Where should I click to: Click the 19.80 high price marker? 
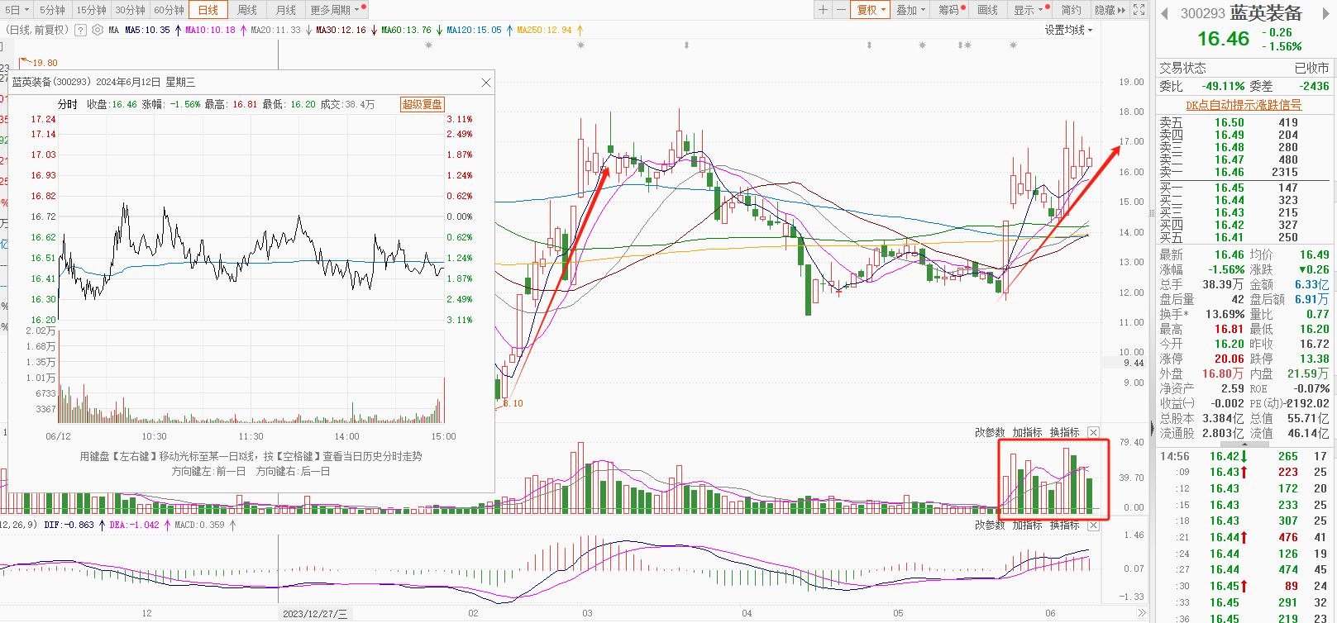pos(45,63)
